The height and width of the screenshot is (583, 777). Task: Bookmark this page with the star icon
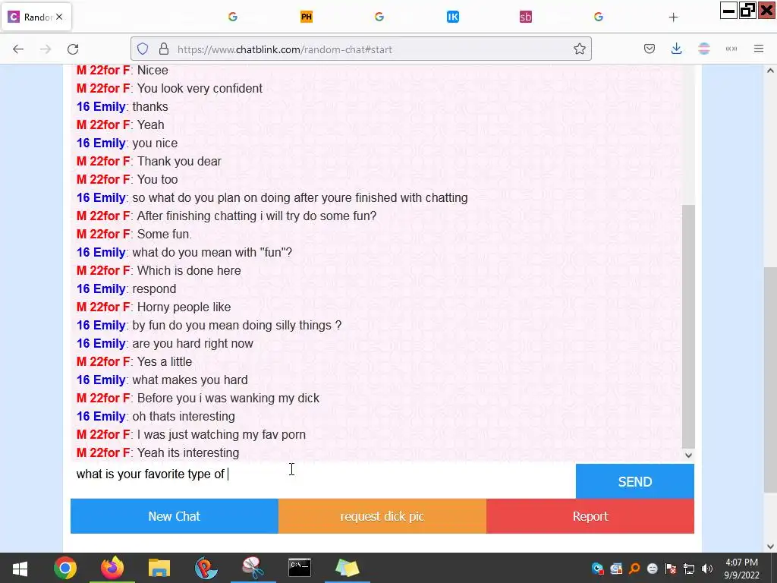[x=579, y=49]
